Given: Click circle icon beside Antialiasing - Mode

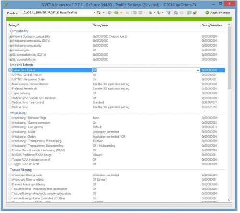Looking at the screenshot, I should coord(10,132).
